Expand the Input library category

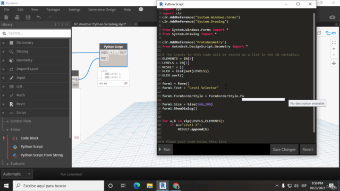click(x=4, y=78)
